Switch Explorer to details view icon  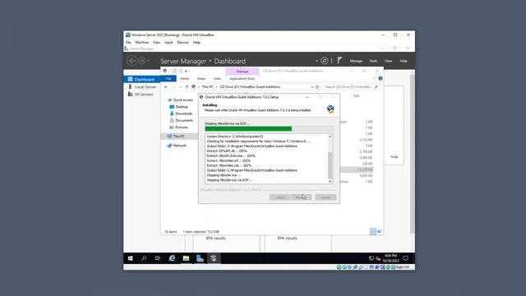point(373,232)
